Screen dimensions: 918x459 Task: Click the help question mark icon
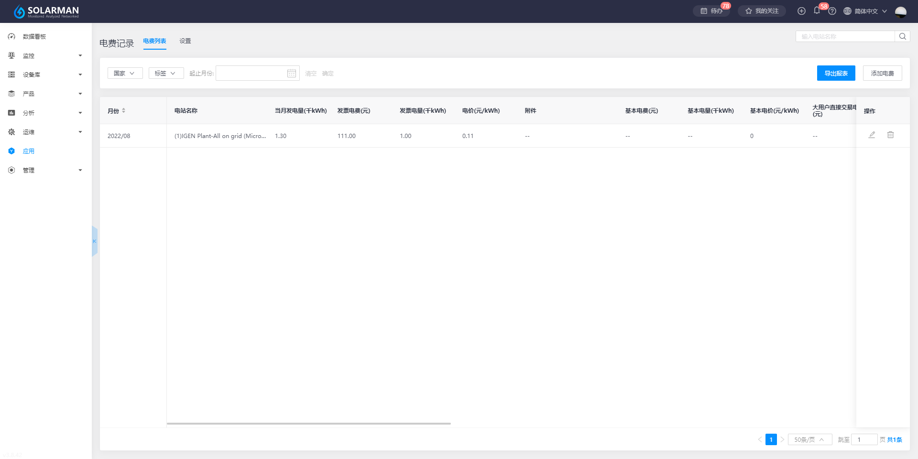point(832,11)
